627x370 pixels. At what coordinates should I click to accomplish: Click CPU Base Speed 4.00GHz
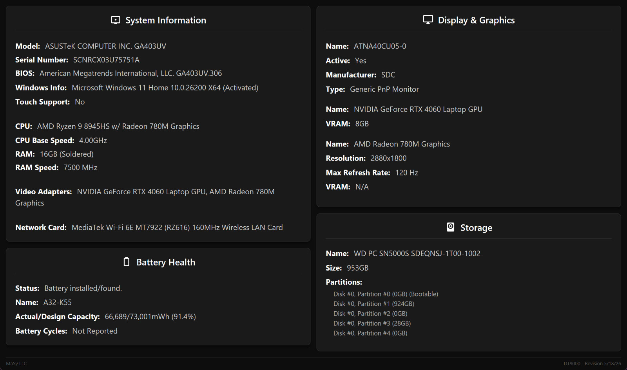click(93, 141)
